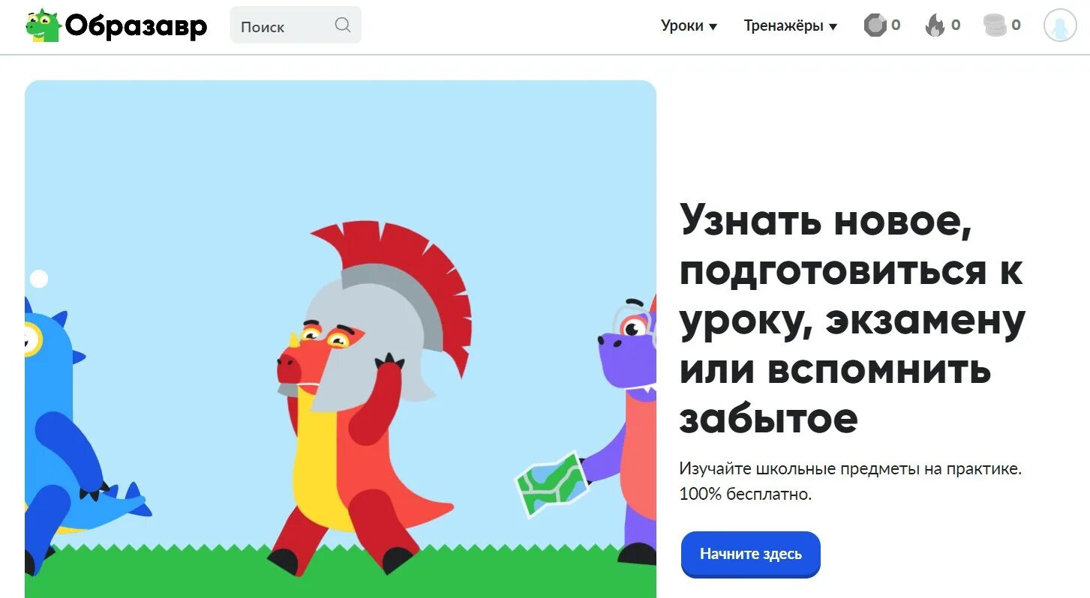Click the headline Узнать новое text

pos(825,220)
